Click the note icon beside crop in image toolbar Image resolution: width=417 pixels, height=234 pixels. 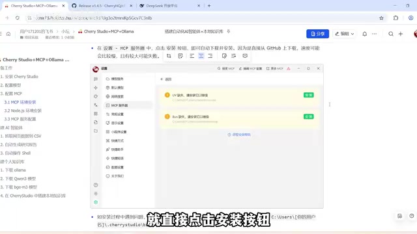[x=180, y=56]
